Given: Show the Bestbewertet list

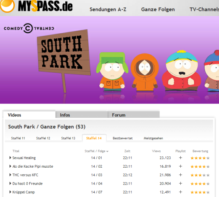Looking at the screenshot, I should (x=123, y=138).
